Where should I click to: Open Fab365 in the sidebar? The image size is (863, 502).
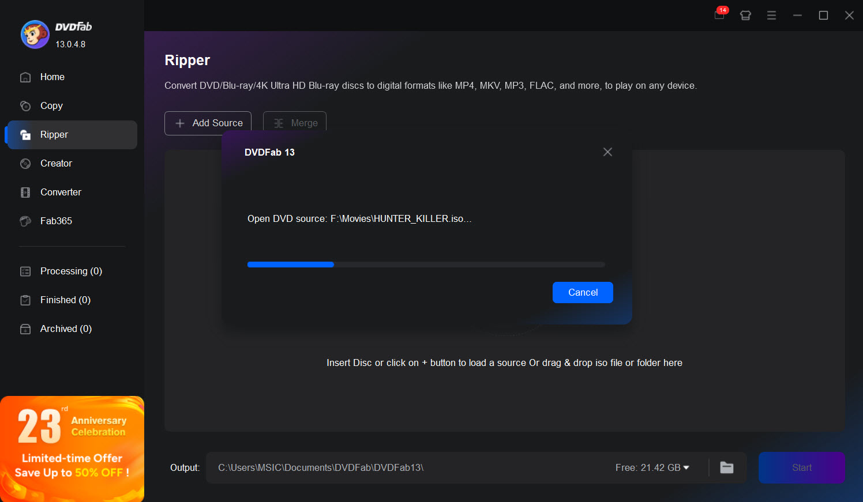[x=56, y=221]
